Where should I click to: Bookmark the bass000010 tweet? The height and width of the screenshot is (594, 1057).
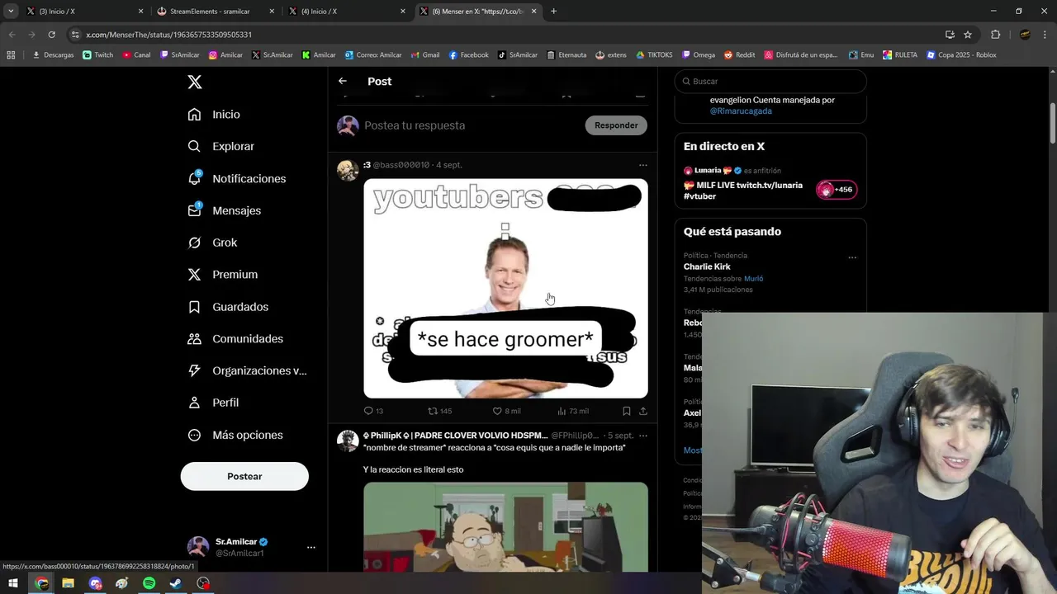click(626, 411)
